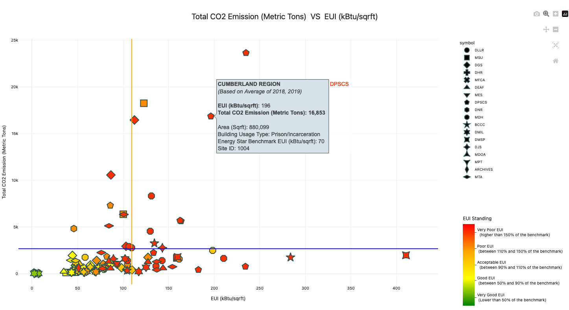Click the Zoom in plus icon
This screenshot has width=569, height=310.
point(556,14)
